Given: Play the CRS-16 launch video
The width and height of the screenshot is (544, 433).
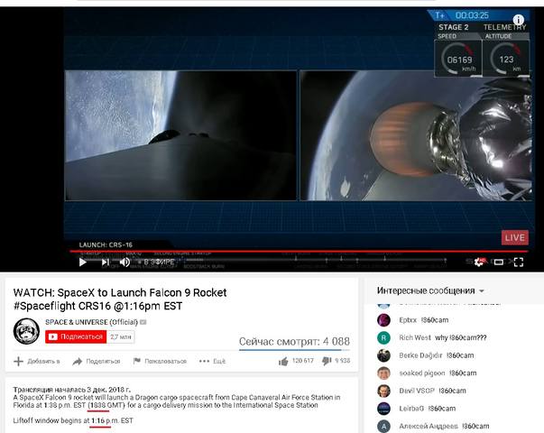Looking at the screenshot, I should tap(83, 262).
